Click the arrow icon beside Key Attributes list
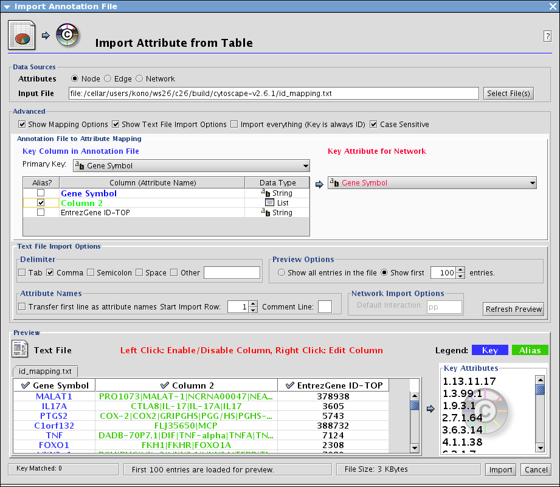This screenshot has width=560, height=487. (430, 409)
